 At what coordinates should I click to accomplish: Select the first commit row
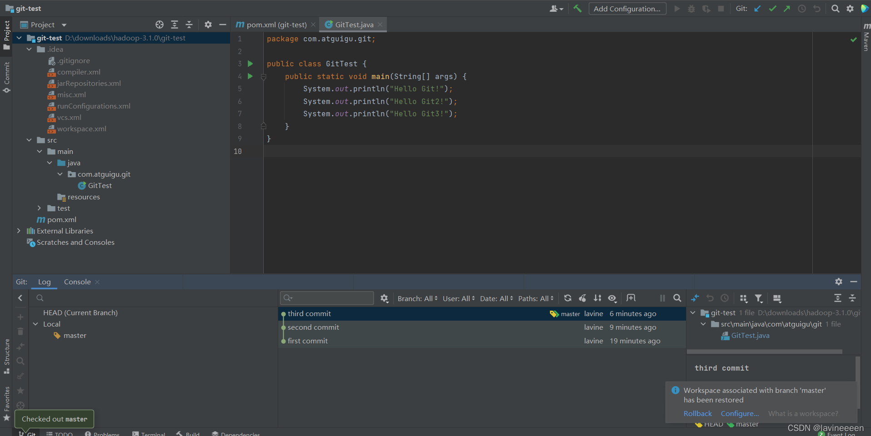point(482,341)
